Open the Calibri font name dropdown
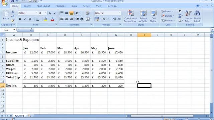Viewport: 214px width, 120px height. pyautogui.click(x=36, y=13)
